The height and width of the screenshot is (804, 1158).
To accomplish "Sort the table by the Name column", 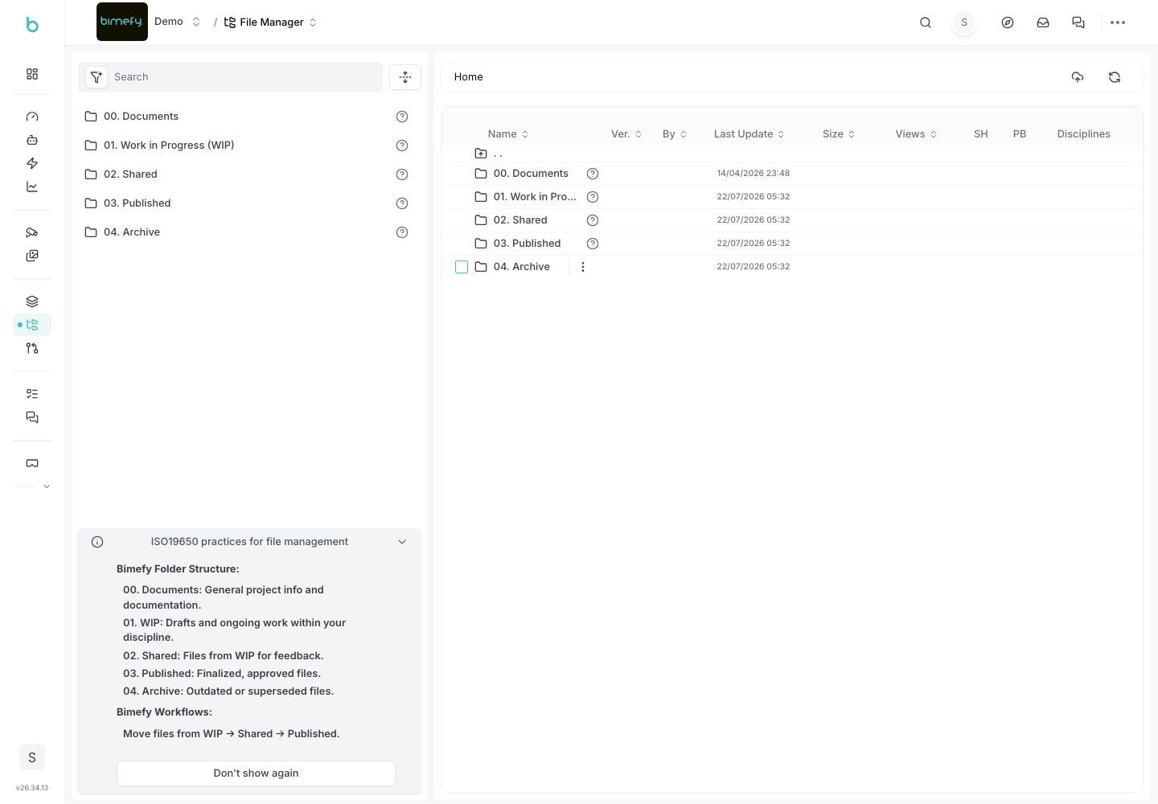I will coord(508,134).
